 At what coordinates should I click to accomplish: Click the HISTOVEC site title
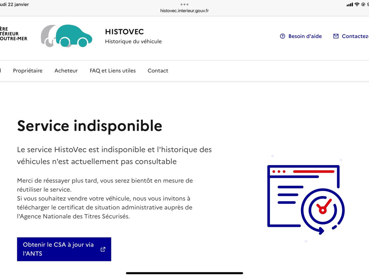pos(124,32)
